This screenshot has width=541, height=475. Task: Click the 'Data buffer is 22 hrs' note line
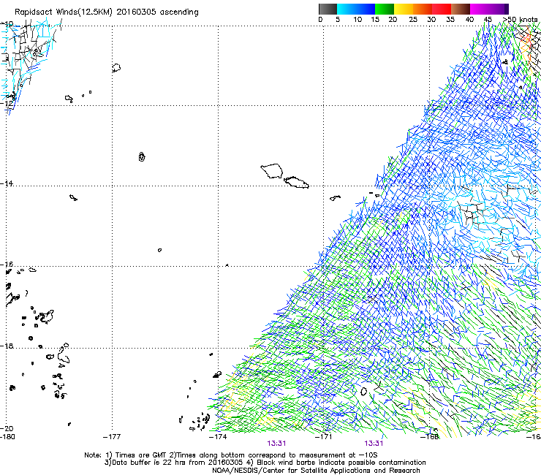[x=265, y=463]
